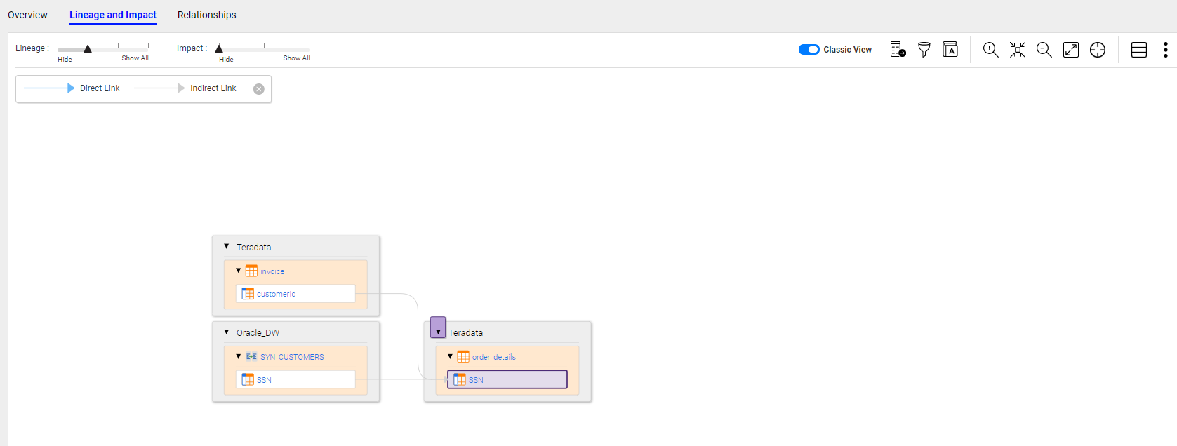Expand the diagram to full screen
Screen dimensions: 1177x446
click(x=1071, y=49)
